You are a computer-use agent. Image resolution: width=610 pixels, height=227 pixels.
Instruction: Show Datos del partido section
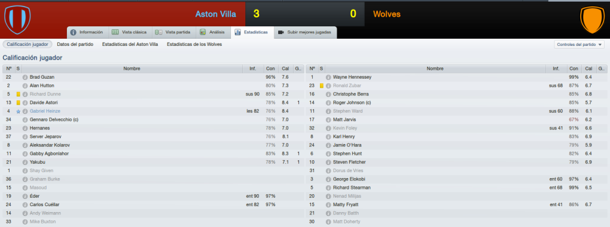pyautogui.click(x=75, y=44)
